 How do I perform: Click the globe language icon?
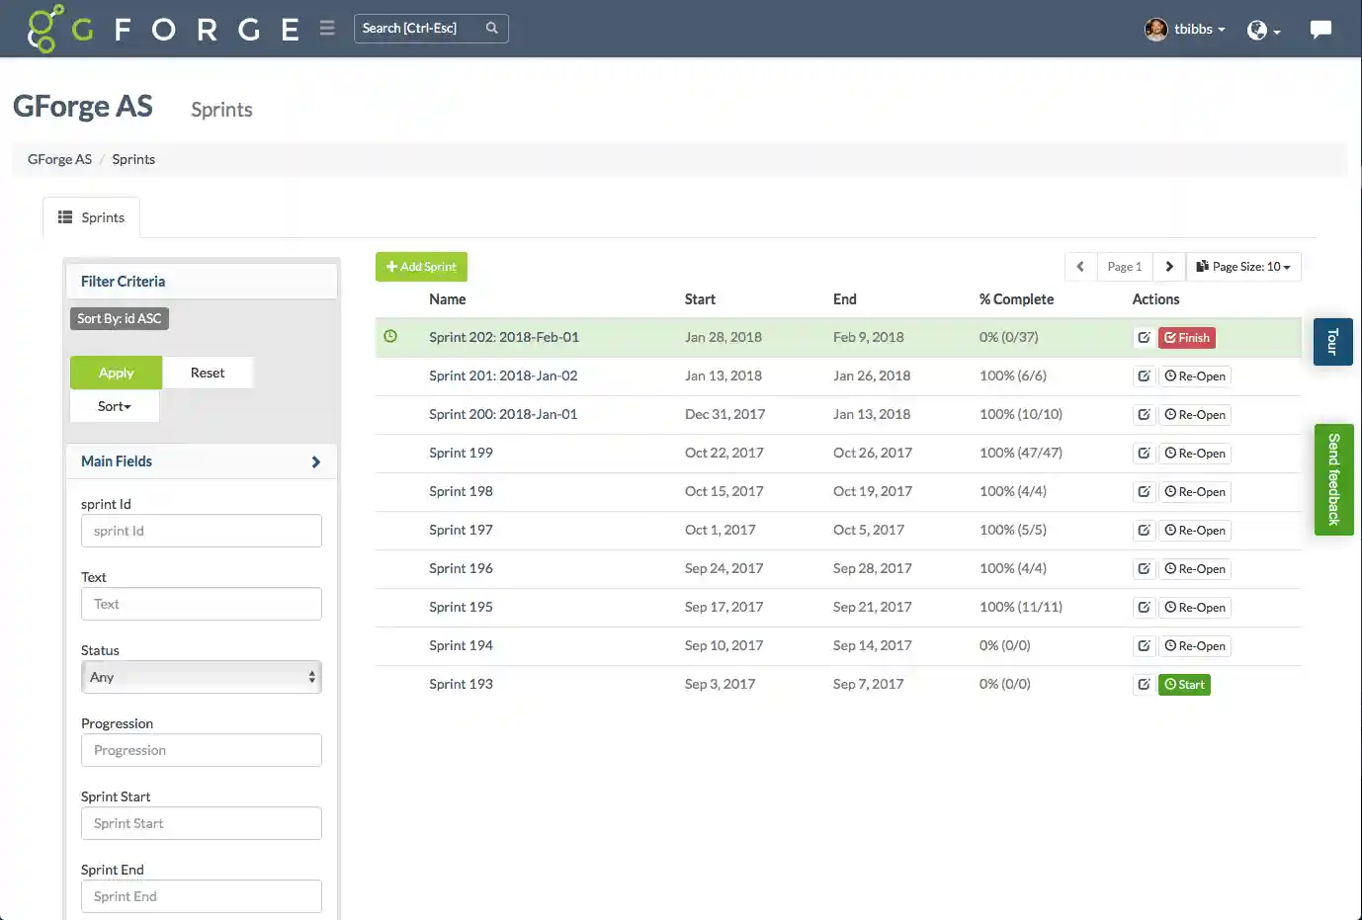[1258, 31]
